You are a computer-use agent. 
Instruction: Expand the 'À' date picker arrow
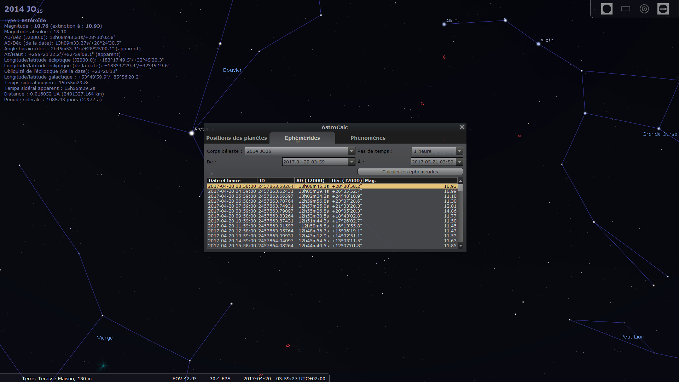(459, 162)
